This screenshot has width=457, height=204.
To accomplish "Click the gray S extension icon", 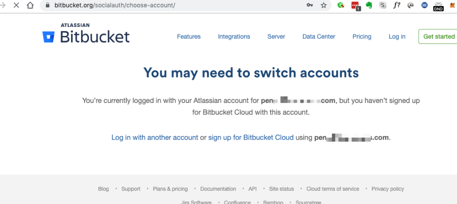I will tap(383, 5).
